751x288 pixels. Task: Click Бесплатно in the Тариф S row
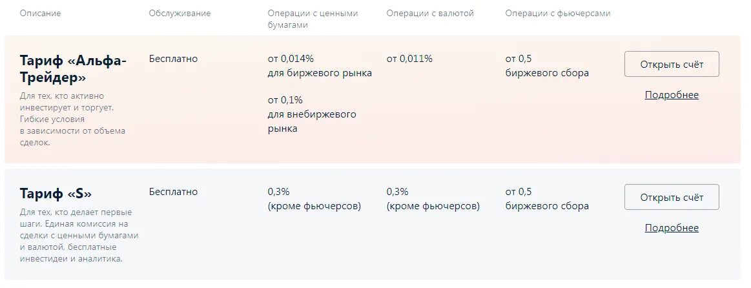(x=173, y=192)
